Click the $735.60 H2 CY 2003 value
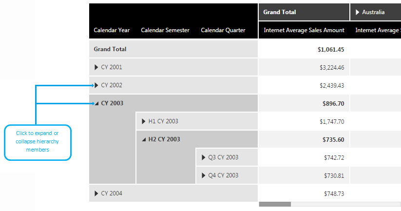The image size is (401, 211). click(333, 139)
